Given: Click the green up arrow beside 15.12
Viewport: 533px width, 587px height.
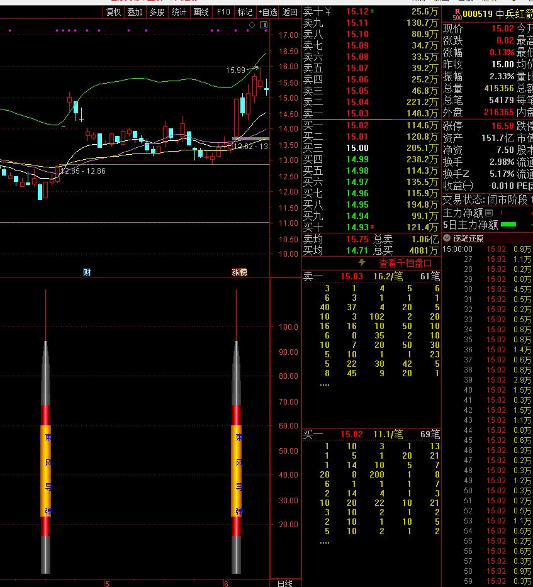Looking at the screenshot, I should point(372,11).
